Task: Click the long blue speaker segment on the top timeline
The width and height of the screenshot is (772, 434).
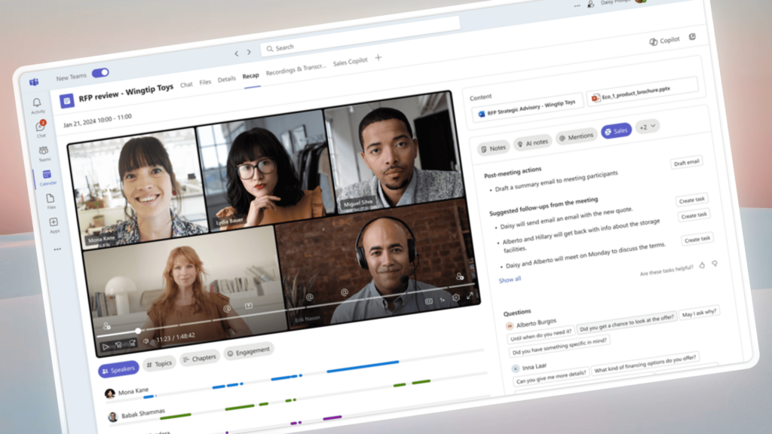Action: pyautogui.click(x=363, y=367)
